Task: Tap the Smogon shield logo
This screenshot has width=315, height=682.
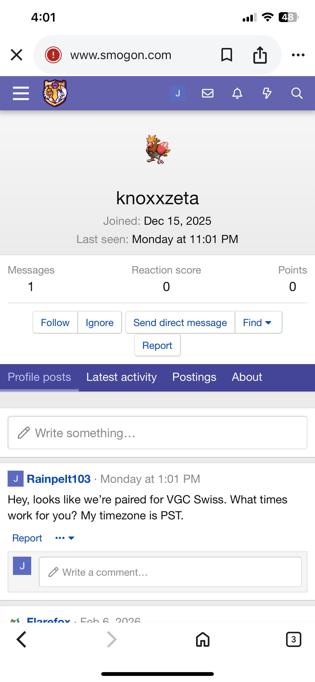Action: coord(55,93)
